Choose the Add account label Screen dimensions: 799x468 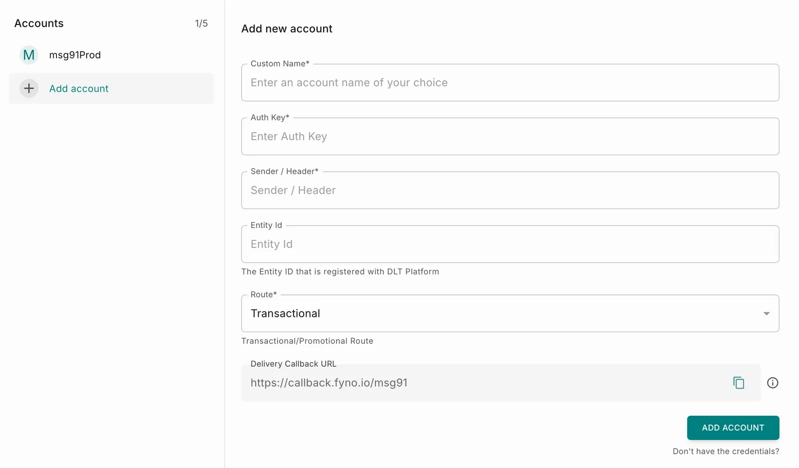click(x=78, y=88)
